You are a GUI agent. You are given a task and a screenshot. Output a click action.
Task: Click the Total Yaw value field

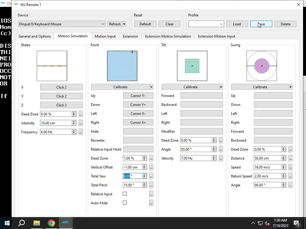click(x=132, y=176)
